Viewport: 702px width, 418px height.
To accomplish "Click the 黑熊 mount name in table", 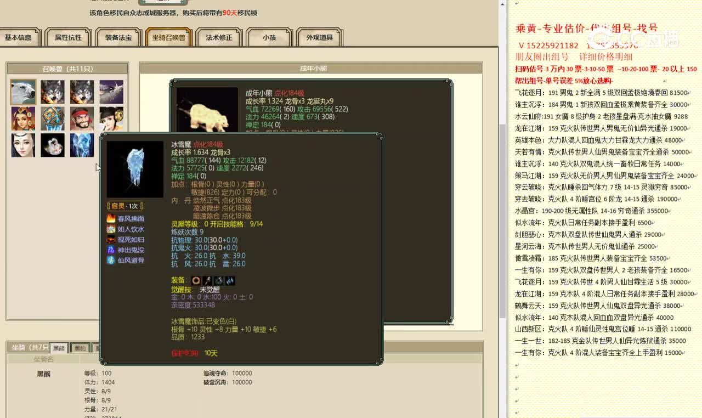I will coord(44,374).
